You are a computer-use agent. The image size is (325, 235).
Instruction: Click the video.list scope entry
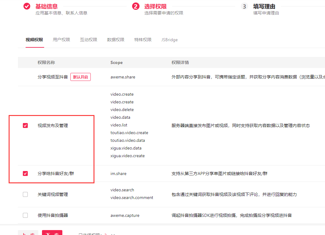coord(119,125)
